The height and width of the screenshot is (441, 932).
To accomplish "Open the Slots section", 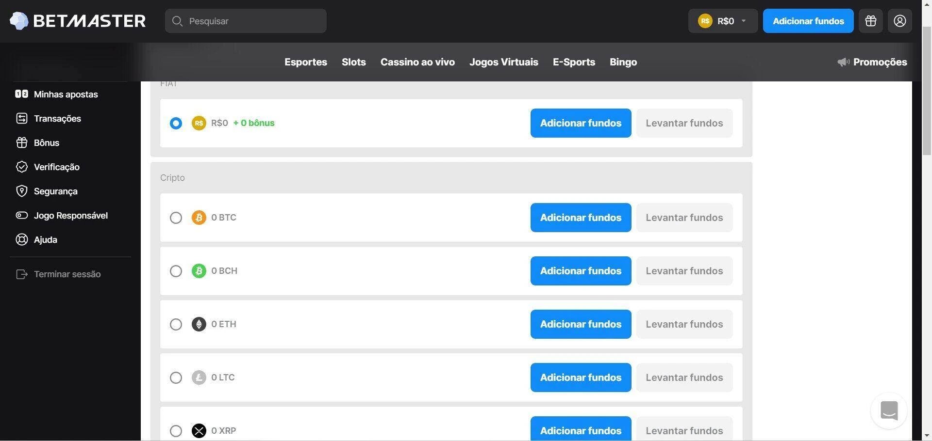I will [x=354, y=62].
